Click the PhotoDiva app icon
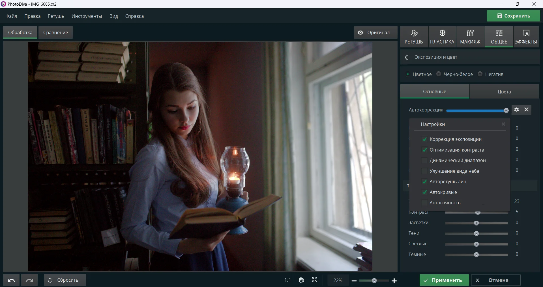 pos(3,4)
